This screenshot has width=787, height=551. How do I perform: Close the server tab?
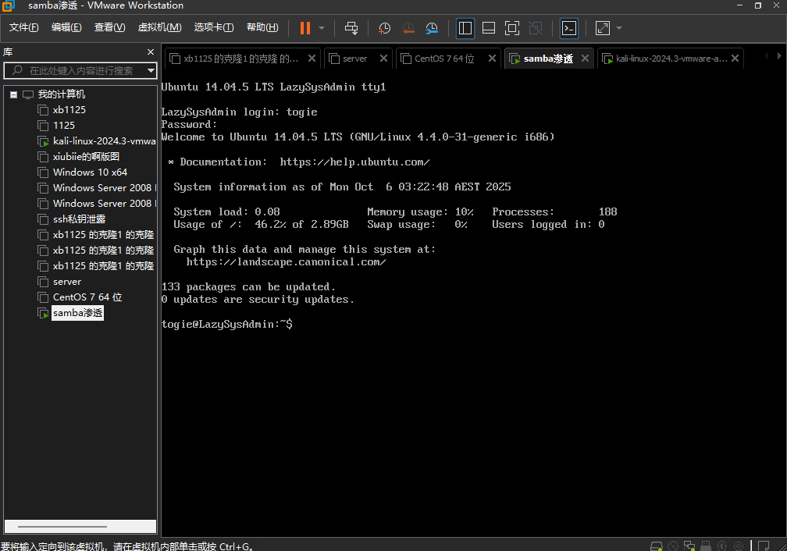coord(383,59)
